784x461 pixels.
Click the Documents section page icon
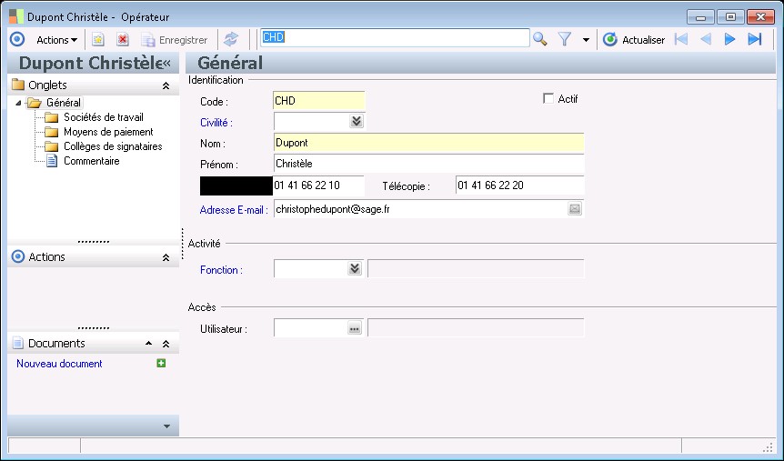click(18, 343)
